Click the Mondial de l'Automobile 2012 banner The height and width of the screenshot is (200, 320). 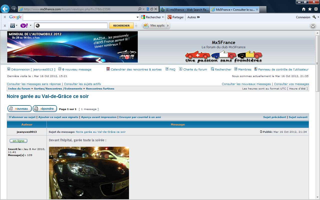coord(72,47)
